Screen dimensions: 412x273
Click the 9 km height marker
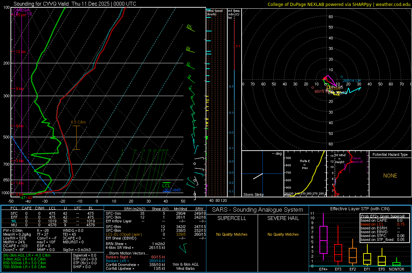tap(20, 89)
